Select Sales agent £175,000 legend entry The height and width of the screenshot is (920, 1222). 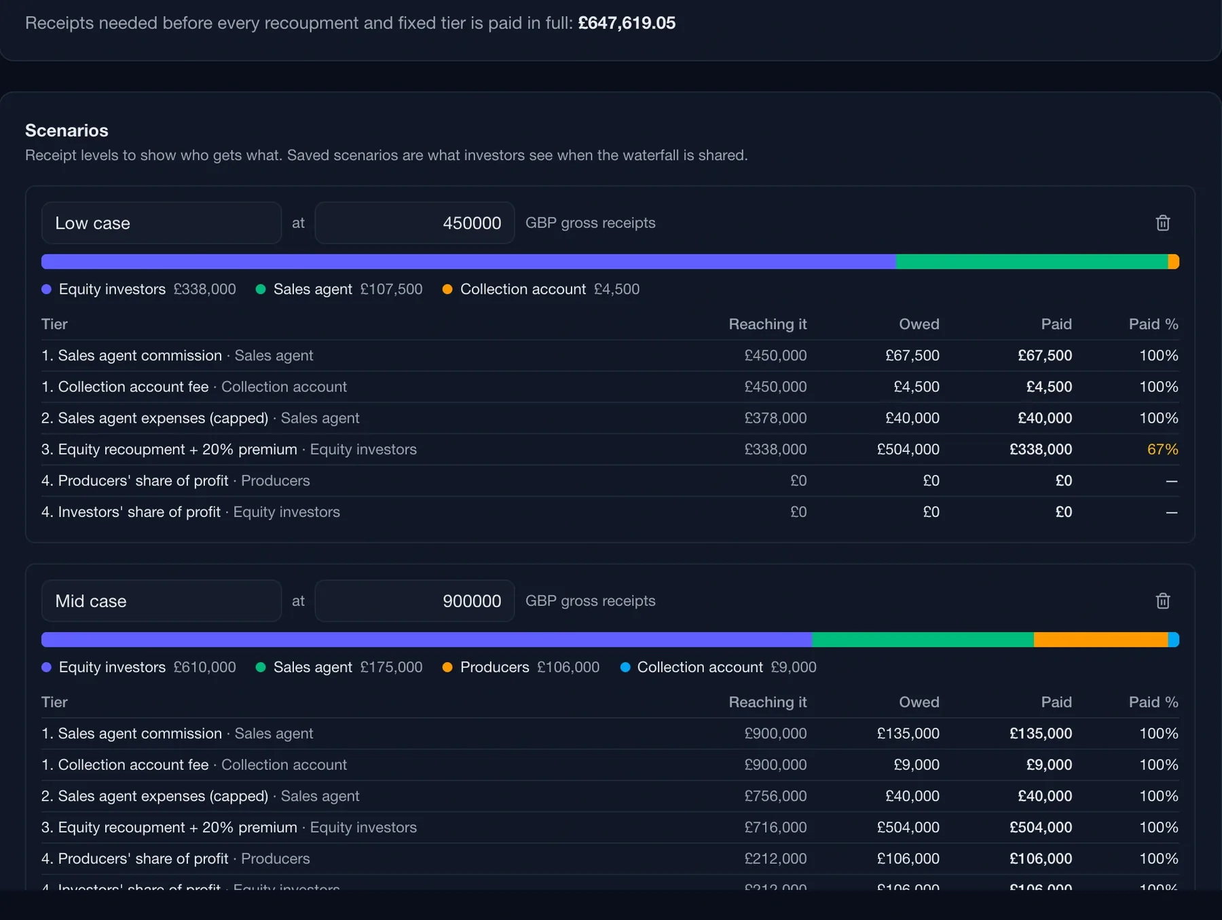coord(339,667)
